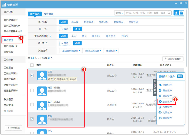
Task: Filter update time by 最近30天
Action: pos(111,36)
